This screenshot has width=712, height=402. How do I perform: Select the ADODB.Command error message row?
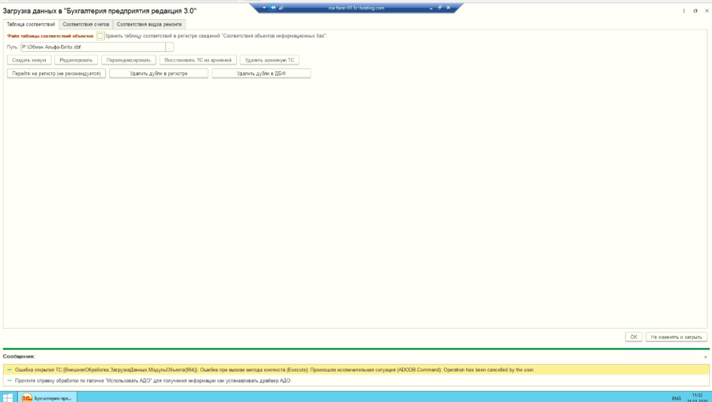coord(356,370)
